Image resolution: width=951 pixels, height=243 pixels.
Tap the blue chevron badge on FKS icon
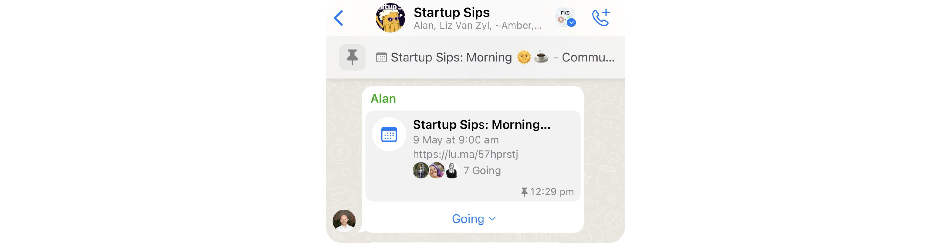pyautogui.click(x=571, y=23)
